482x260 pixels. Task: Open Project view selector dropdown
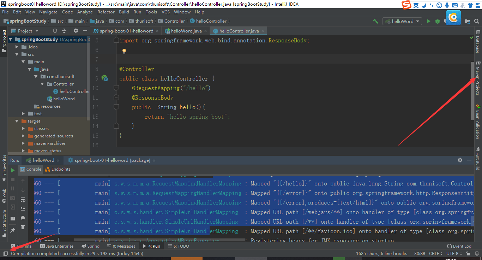[x=25, y=31]
